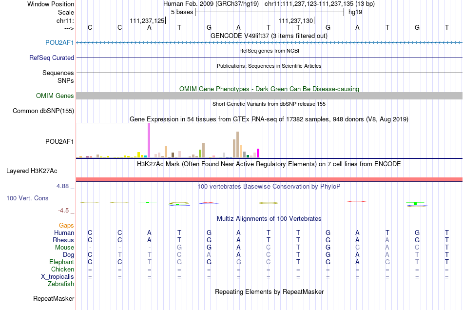Click the GENCODE V49lift37 track title
The height and width of the screenshot is (310, 463).
tap(269, 36)
